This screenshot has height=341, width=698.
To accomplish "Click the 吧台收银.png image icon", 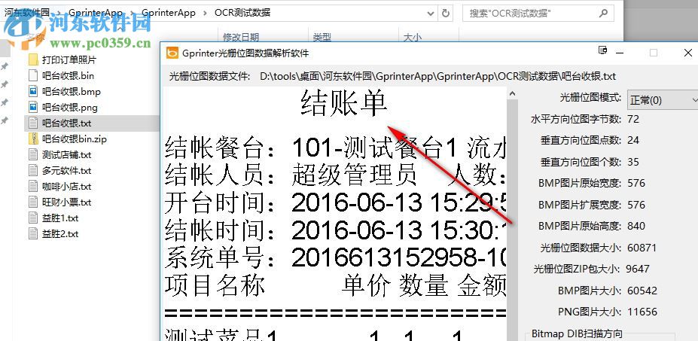I will pos(33,108).
